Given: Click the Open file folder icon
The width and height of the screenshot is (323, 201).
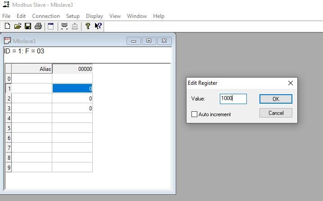Looking at the screenshot, I should point(18,26).
